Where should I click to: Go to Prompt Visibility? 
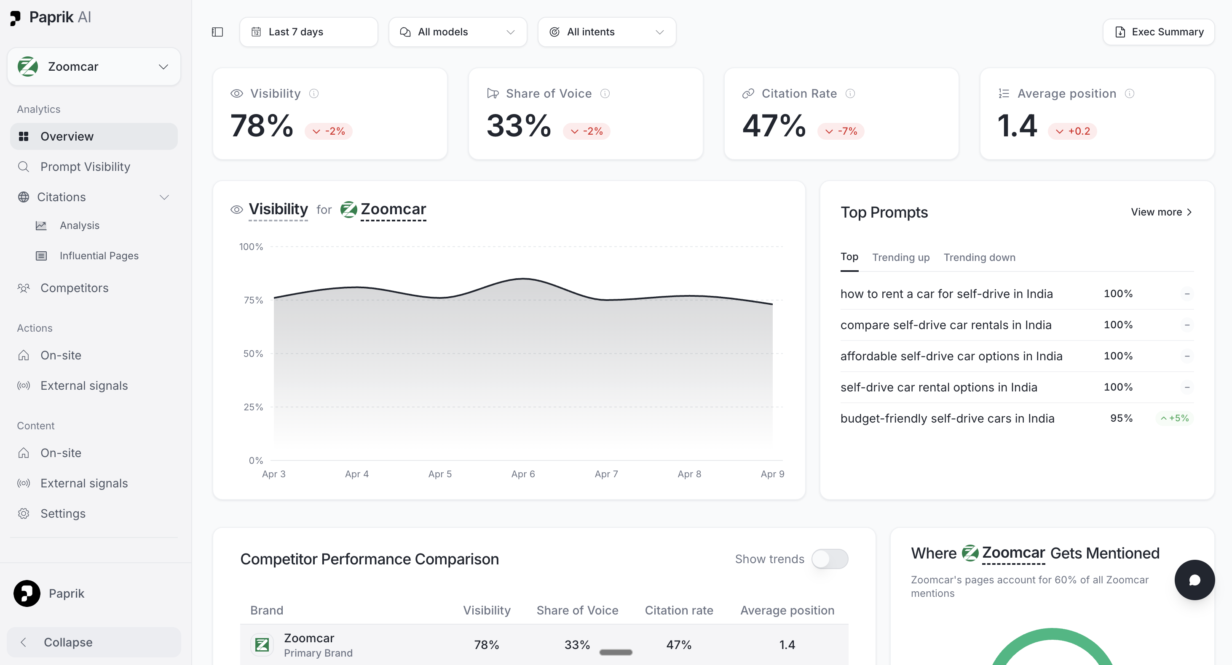click(85, 167)
